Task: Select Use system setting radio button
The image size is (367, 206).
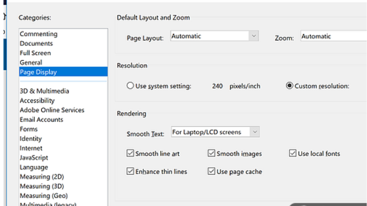Action: click(x=130, y=86)
